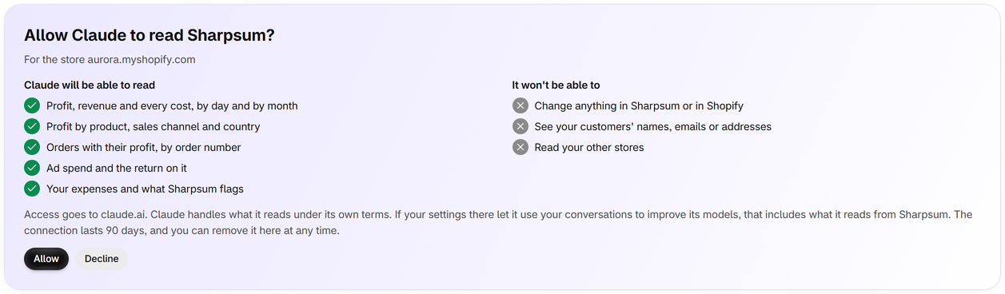This screenshot has height=294, width=1005.
Task: Select the 'Ad spend and the return on it' text
Action: coord(117,168)
